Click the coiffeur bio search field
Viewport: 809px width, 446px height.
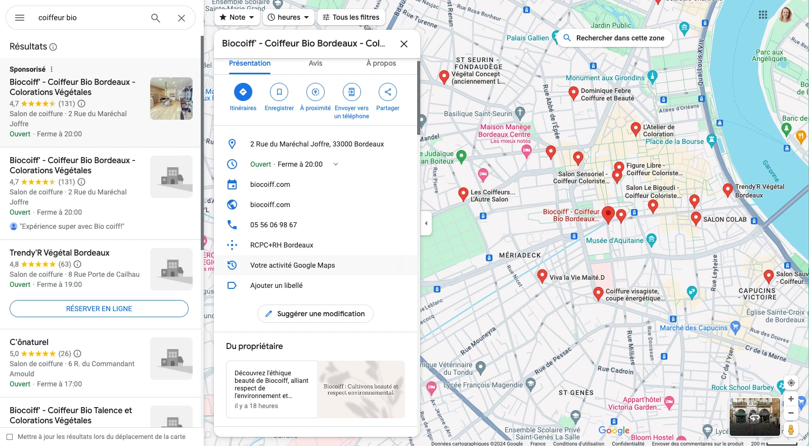[x=91, y=18]
